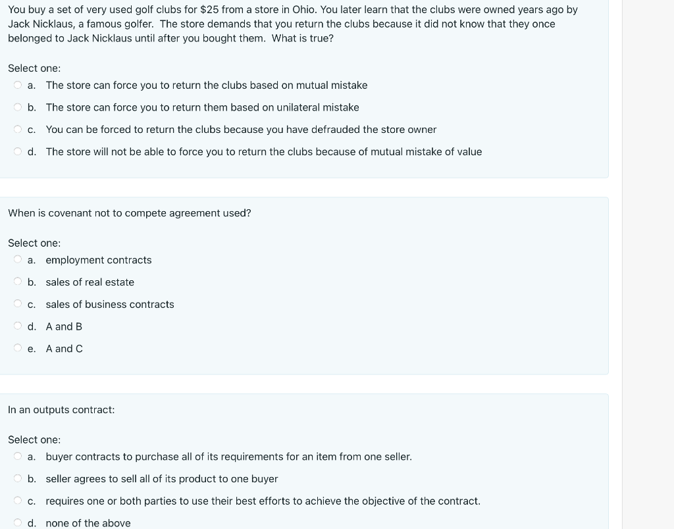This screenshot has width=674, height=529.
Task: Select option a: mutual mistake return
Action: pyautogui.click(x=18, y=85)
